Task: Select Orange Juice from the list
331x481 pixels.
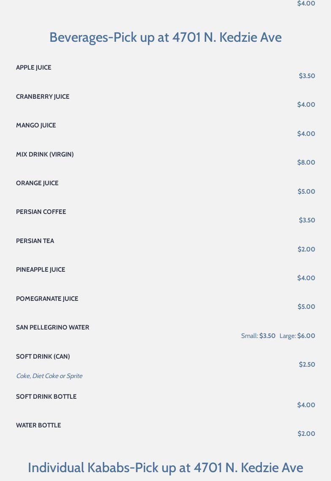Action: pos(37,183)
